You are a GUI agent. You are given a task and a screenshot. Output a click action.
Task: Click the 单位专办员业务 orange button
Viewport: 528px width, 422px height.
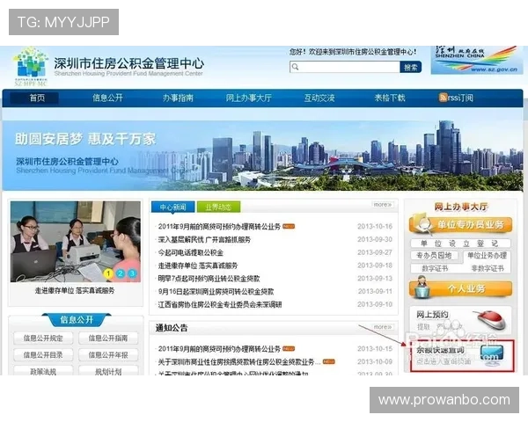tap(460, 224)
